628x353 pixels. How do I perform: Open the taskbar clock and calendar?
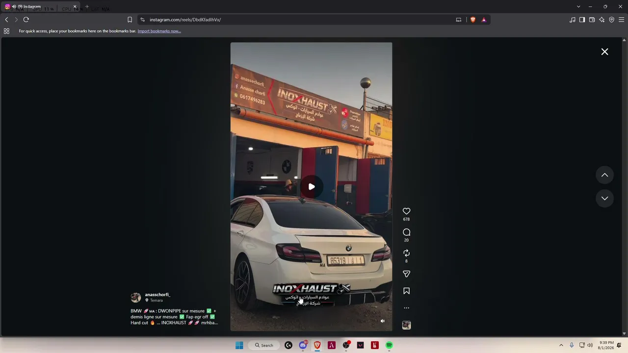(606, 345)
